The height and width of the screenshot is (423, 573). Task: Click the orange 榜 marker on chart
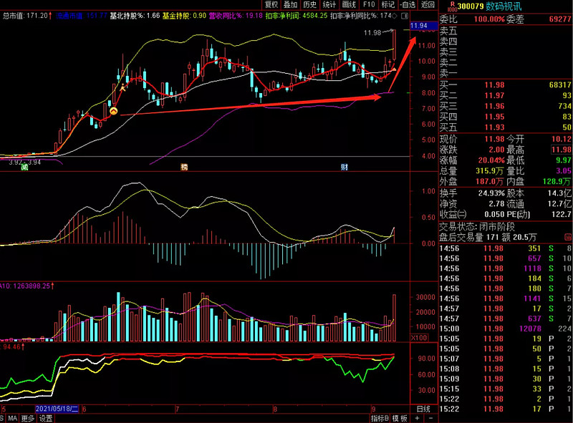pos(184,167)
